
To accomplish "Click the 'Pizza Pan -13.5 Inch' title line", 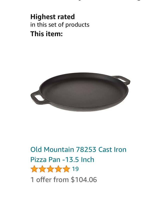I will point(62,160).
